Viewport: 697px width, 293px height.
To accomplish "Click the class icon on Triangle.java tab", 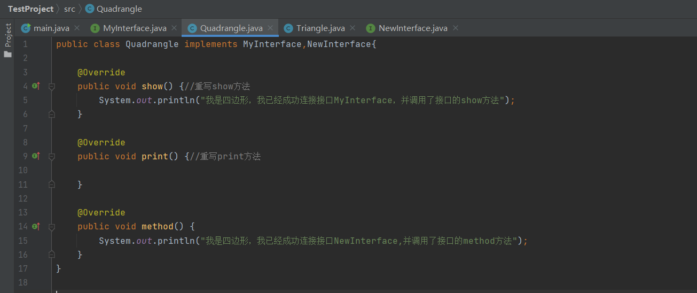I will pos(288,28).
